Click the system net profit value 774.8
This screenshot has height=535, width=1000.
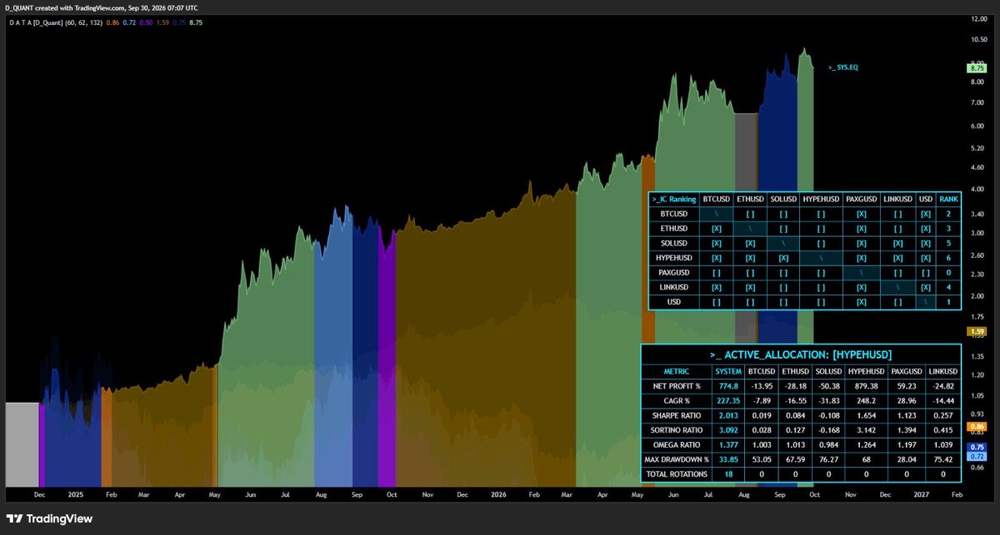[728, 386]
